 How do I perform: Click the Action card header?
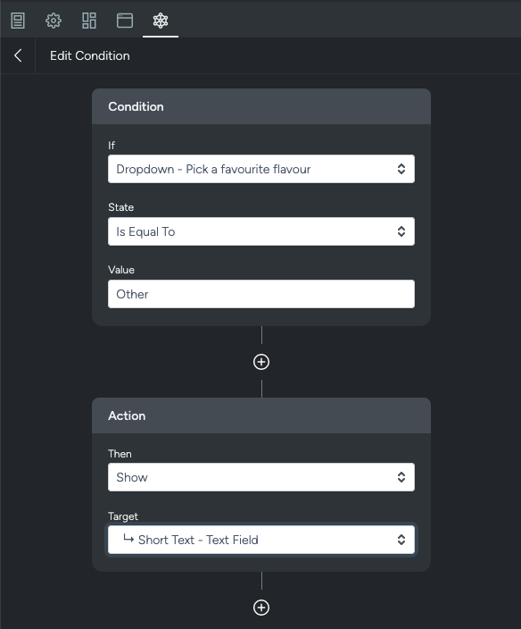[x=261, y=415]
